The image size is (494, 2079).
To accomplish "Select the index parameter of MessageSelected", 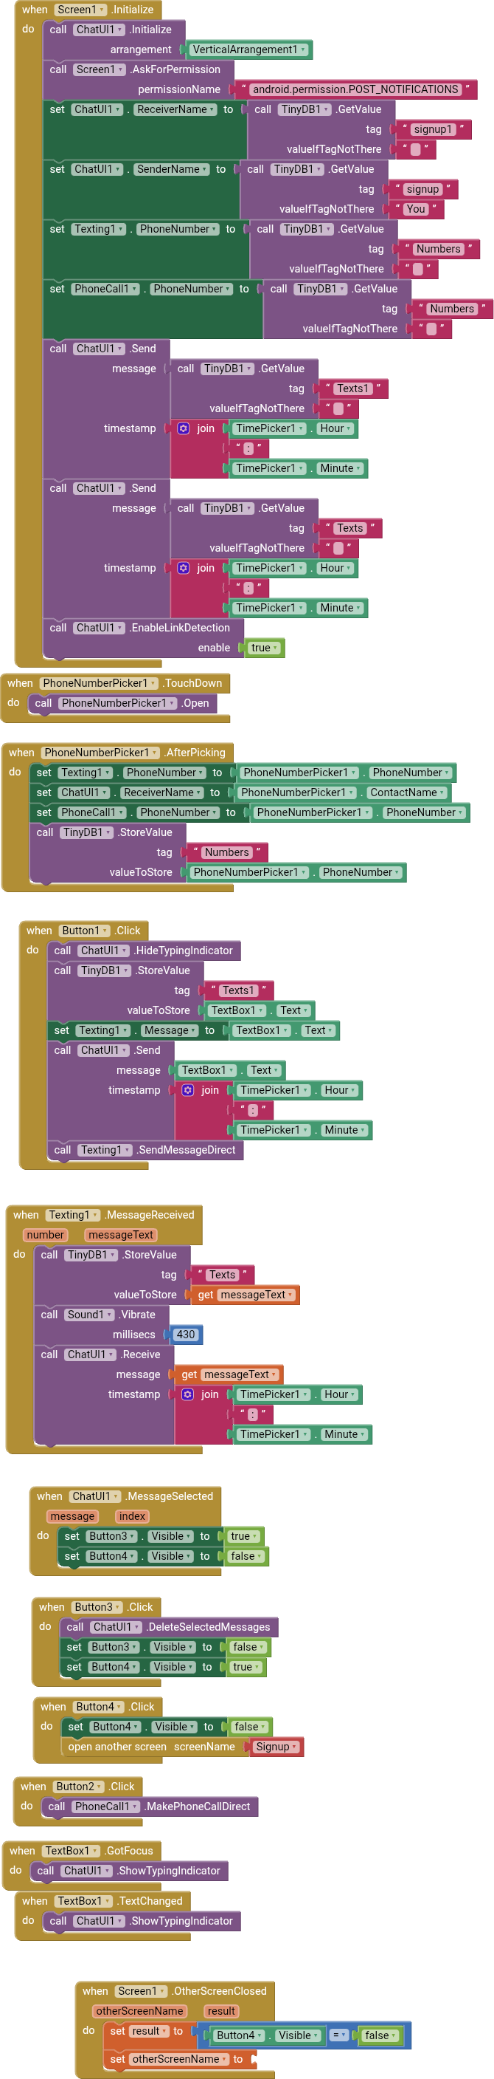I will [x=132, y=1516].
